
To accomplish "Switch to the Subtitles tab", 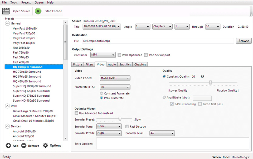I will click(125, 64).
